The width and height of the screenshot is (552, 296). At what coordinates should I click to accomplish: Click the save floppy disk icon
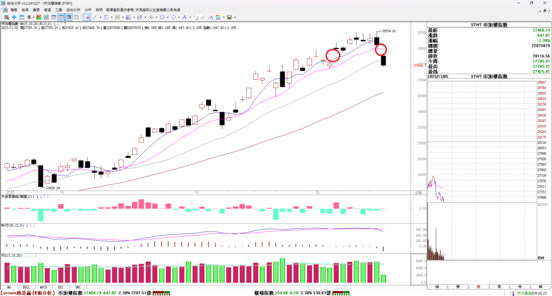point(229,17)
